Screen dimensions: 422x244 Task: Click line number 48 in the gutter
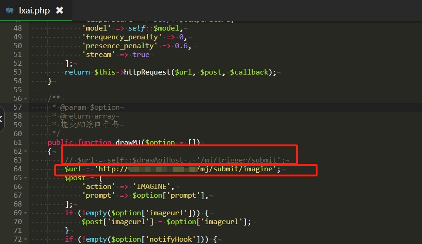pos(17,28)
